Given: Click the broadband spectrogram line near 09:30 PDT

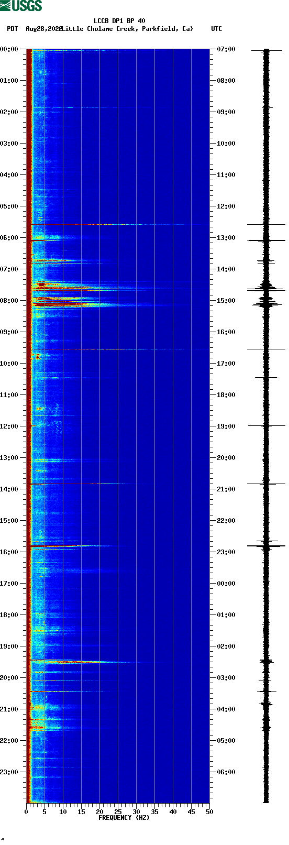Looking at the screenshot, I should coord(119,349).
